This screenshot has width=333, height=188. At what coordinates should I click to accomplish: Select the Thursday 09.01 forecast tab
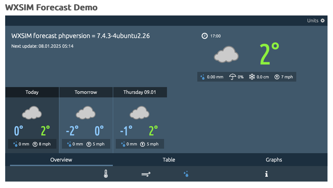(x=140, y=92)
